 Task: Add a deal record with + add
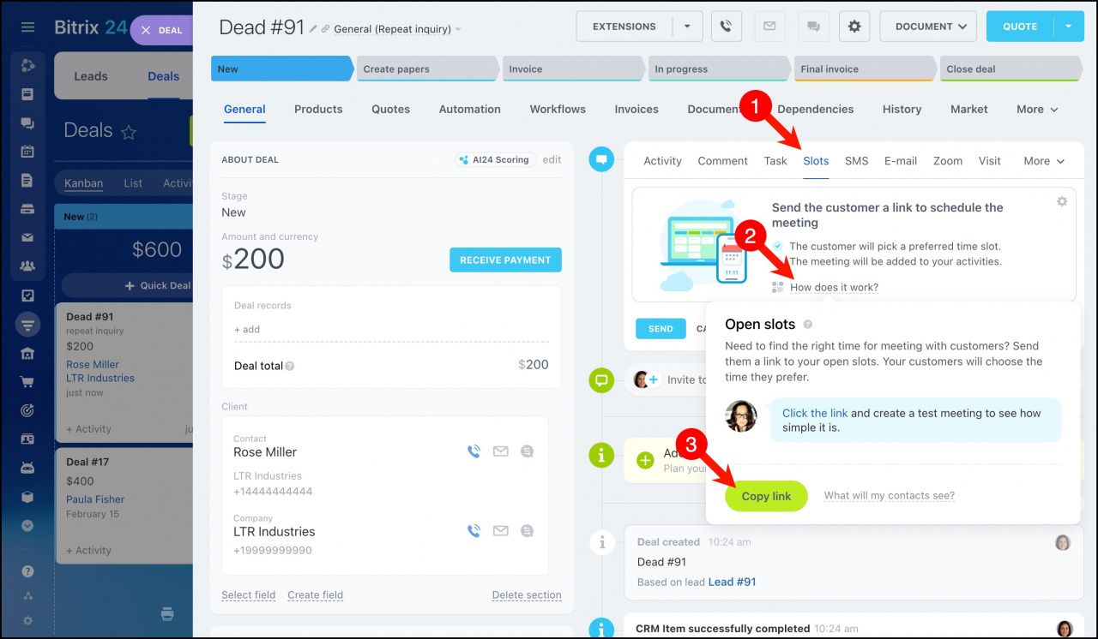247,330
